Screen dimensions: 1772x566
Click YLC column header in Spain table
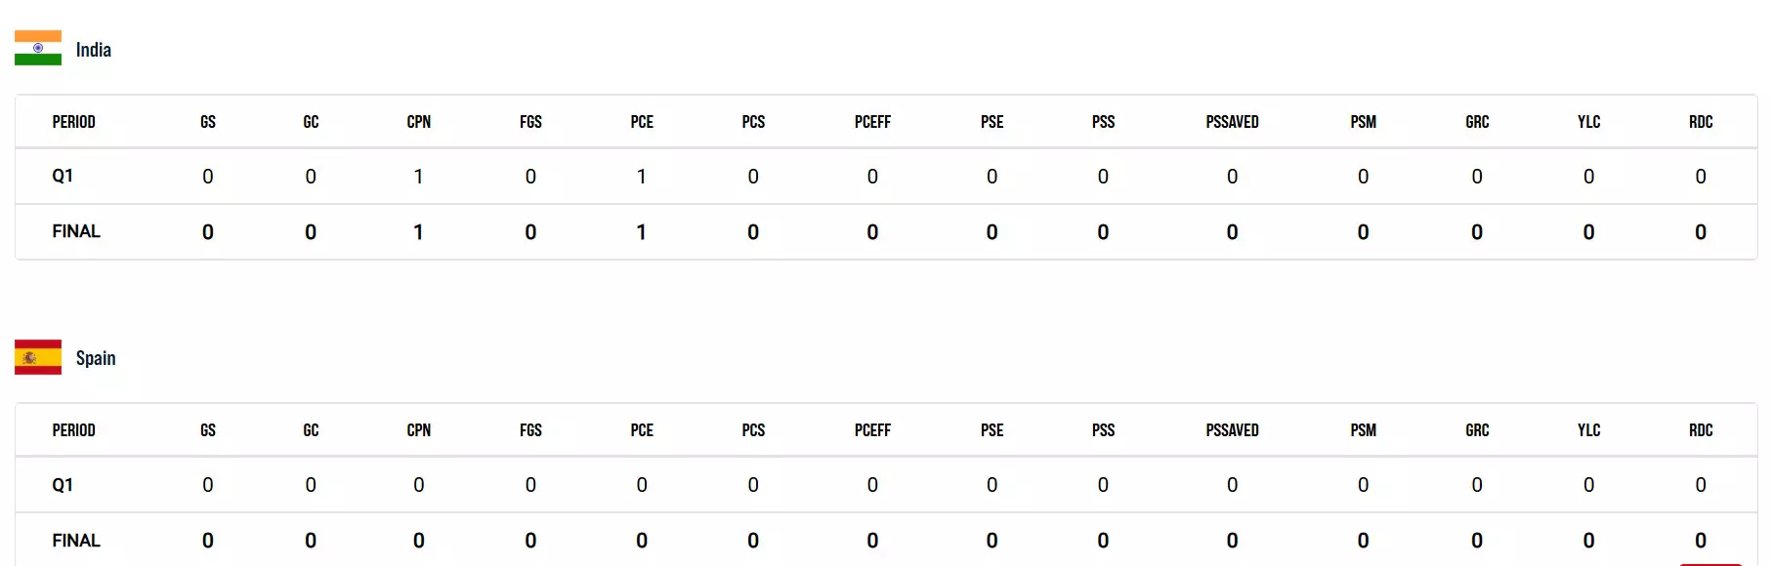click(1588, 430)
